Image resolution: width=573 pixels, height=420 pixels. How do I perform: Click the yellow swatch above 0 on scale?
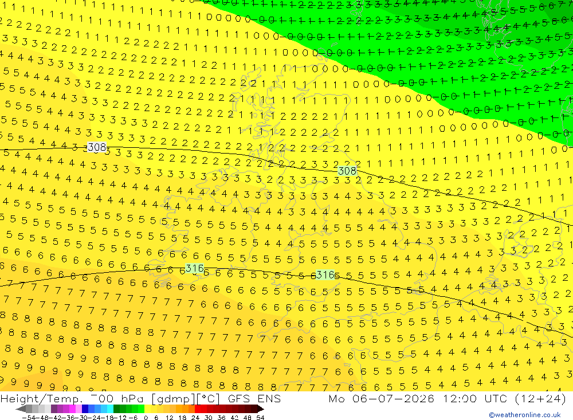coord(148,409)
